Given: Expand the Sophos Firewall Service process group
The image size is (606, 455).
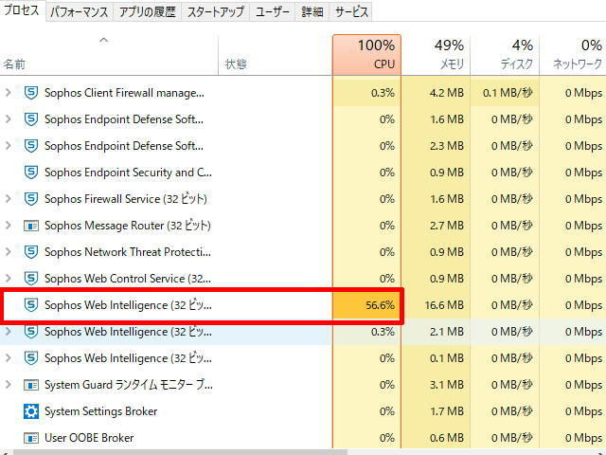Looking at the screenshot, I should click(x=8, y=199).
